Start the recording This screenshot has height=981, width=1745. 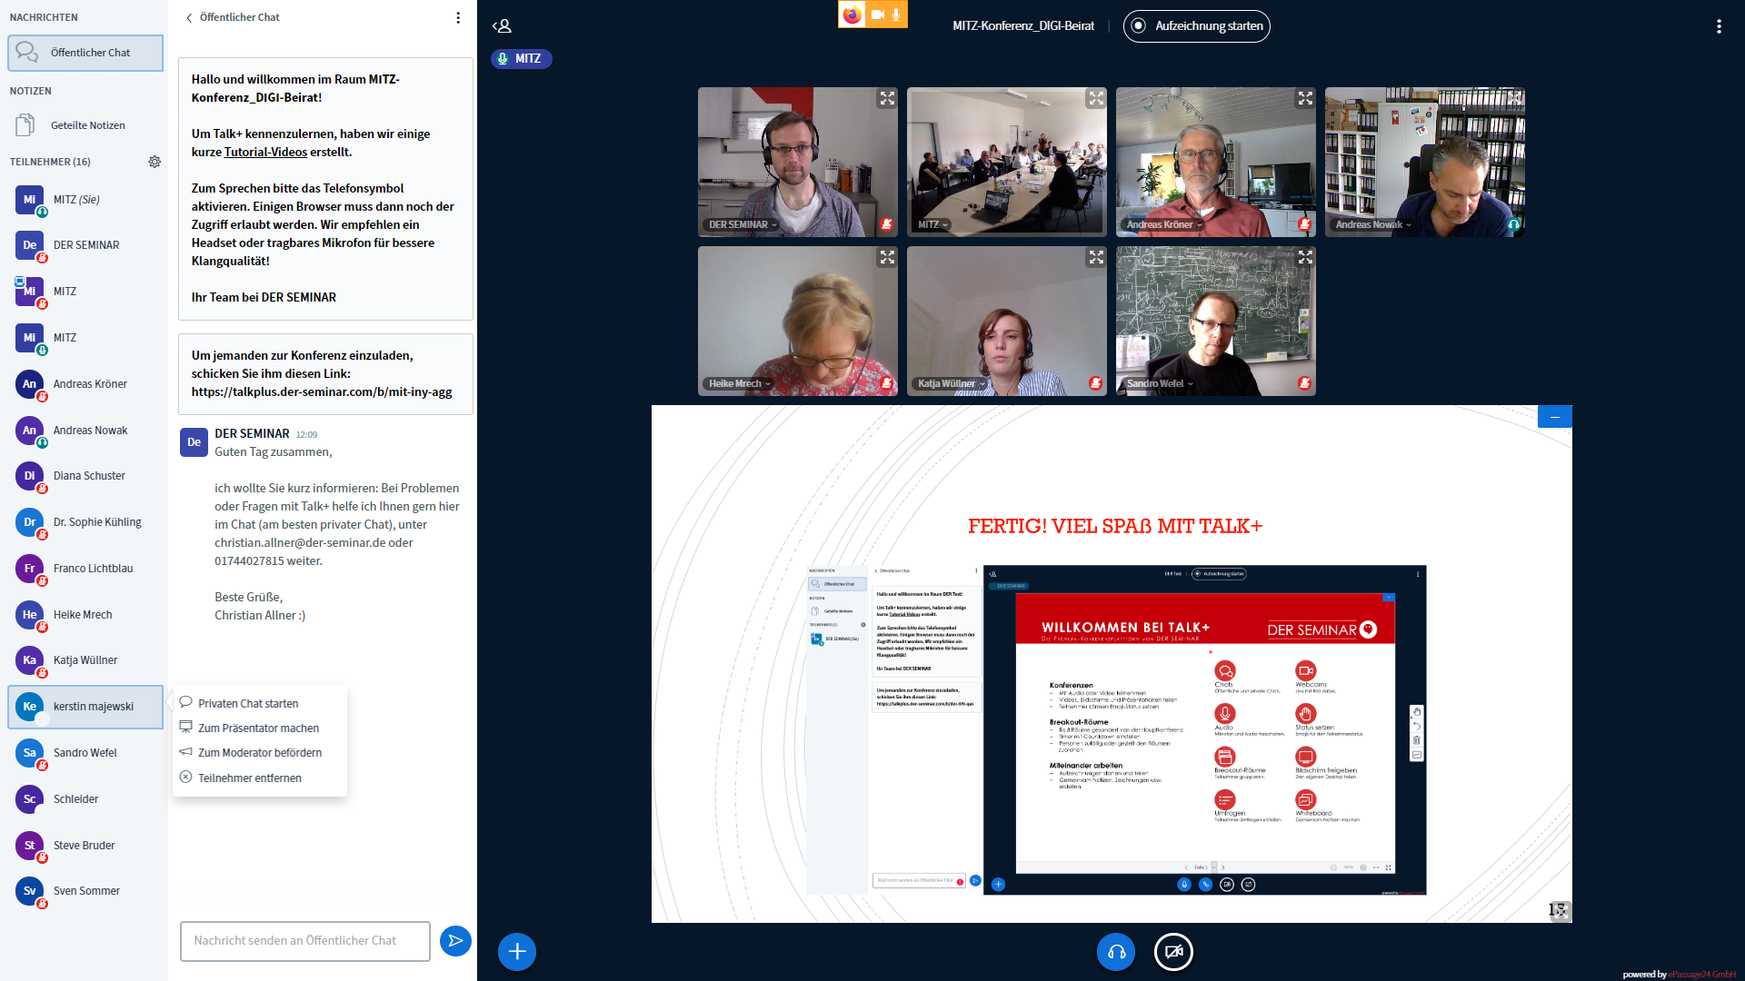[1197, 26]
